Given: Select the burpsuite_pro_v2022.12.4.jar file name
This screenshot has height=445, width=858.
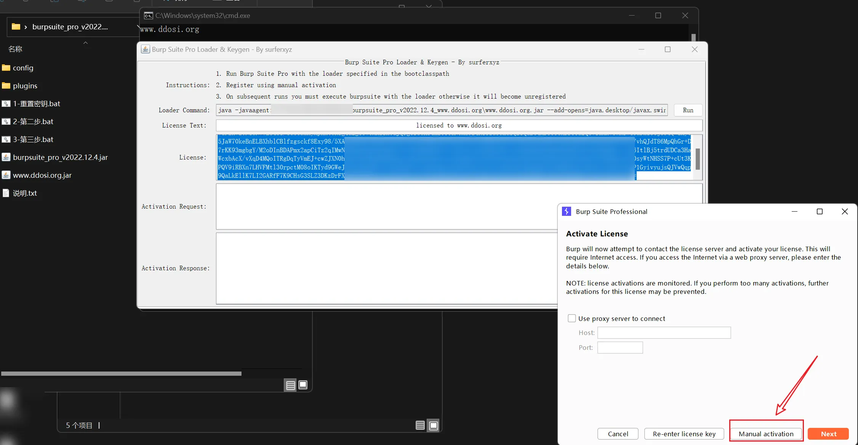Looking at the screenshot, I should (x=61, y=157).
